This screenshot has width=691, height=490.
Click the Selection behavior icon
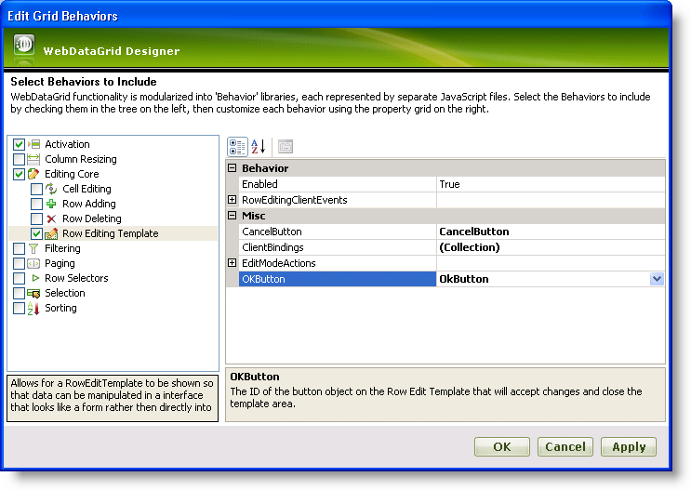tap(33, 293)
